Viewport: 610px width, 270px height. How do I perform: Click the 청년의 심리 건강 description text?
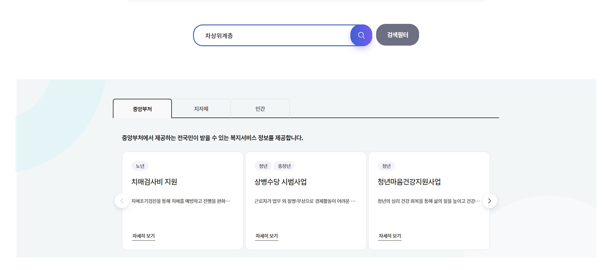(428, 201)
